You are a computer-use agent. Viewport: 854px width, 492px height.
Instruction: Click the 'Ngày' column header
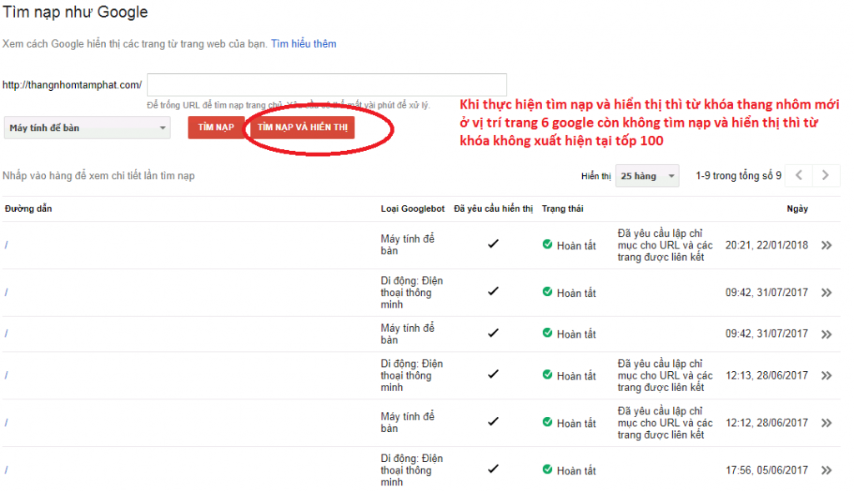[797, 208]
